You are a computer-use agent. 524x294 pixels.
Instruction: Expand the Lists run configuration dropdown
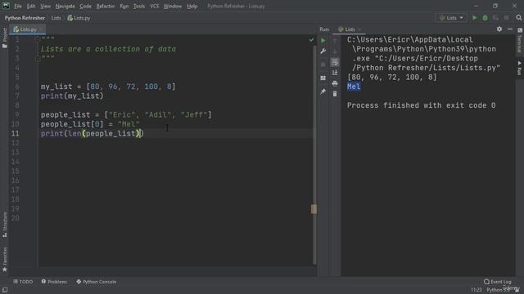(451, 18)
